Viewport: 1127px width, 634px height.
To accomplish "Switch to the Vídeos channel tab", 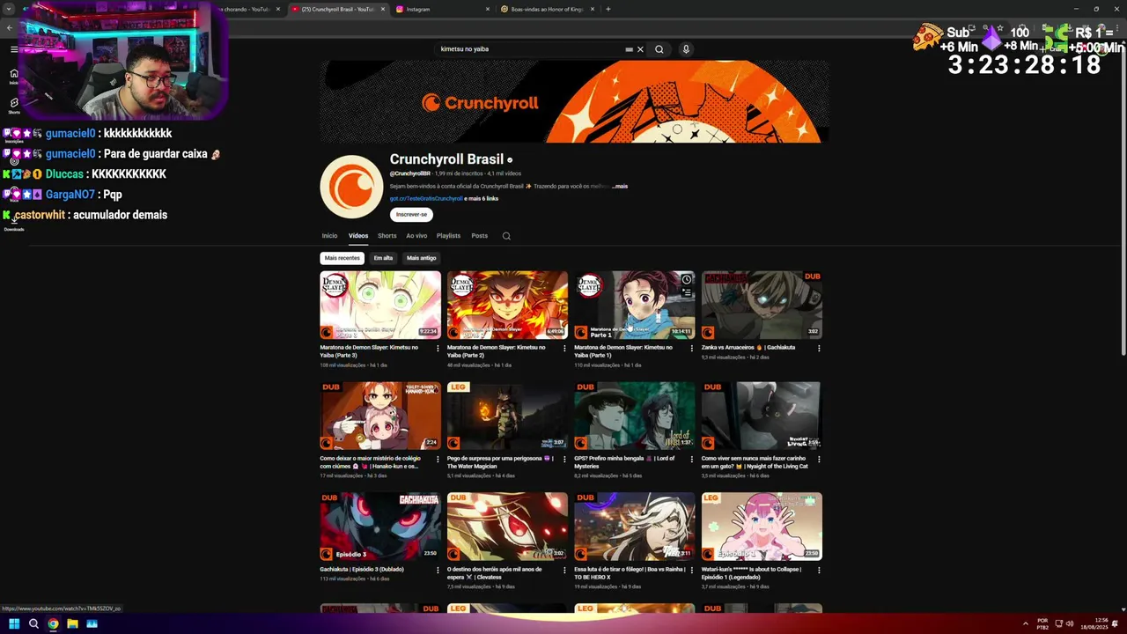I will pos(358,236).
